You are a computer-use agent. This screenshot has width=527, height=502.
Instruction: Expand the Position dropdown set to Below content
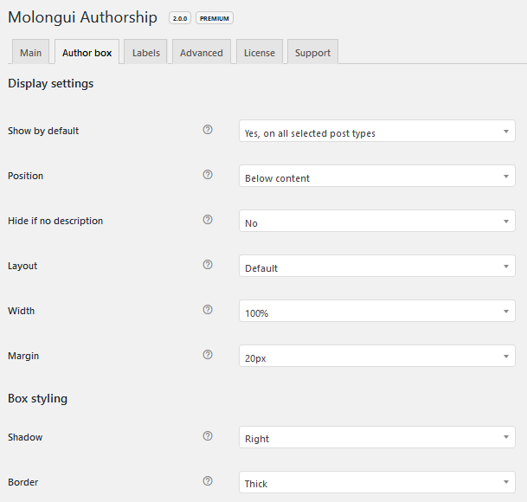[376, 177]
